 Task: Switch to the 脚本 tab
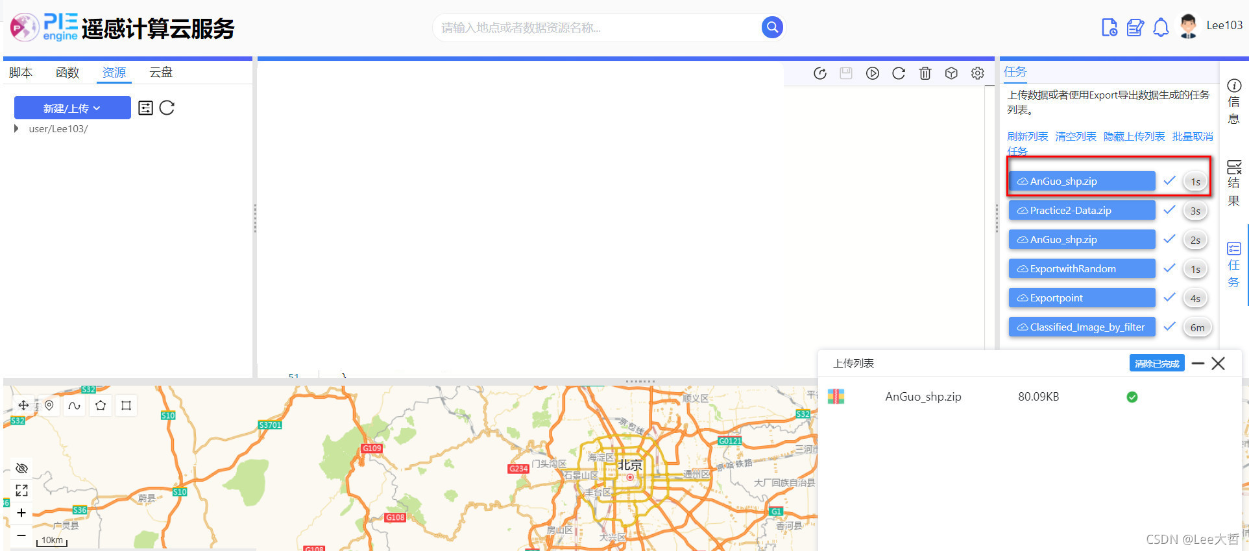point(21,73)
